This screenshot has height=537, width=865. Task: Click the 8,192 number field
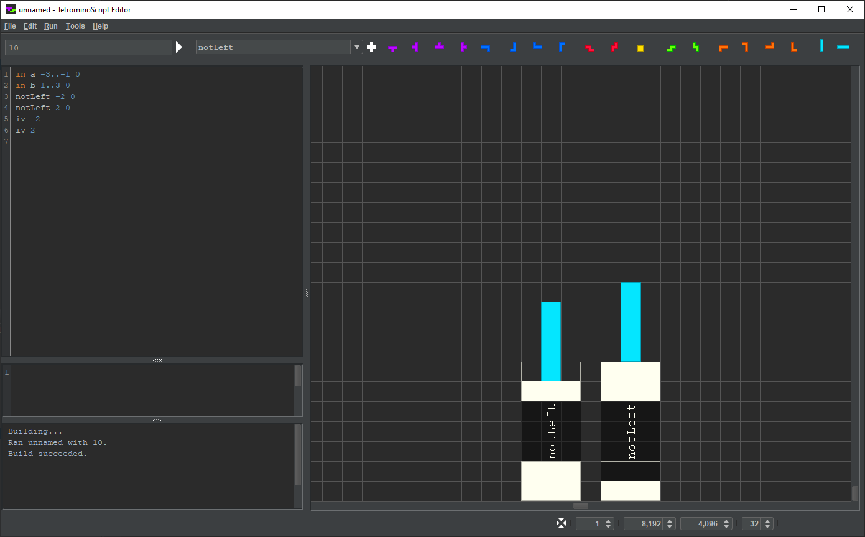tap(644, 524)
